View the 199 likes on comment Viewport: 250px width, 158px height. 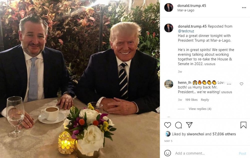(x=191, y=100)
